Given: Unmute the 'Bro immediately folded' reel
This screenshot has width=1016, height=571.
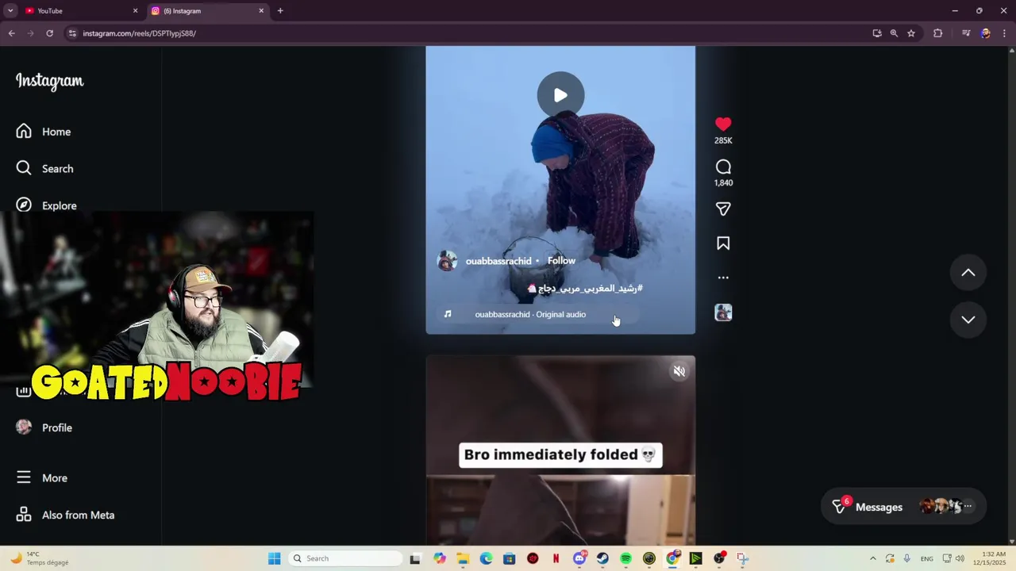Looking at the screenshot, I should click(x=679, y=371).
